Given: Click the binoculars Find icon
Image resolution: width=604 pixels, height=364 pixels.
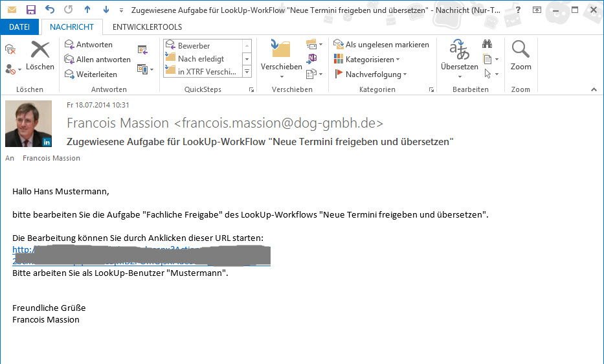Looking at the screenshot, I should pyautogui.click(x=487, y=44).
